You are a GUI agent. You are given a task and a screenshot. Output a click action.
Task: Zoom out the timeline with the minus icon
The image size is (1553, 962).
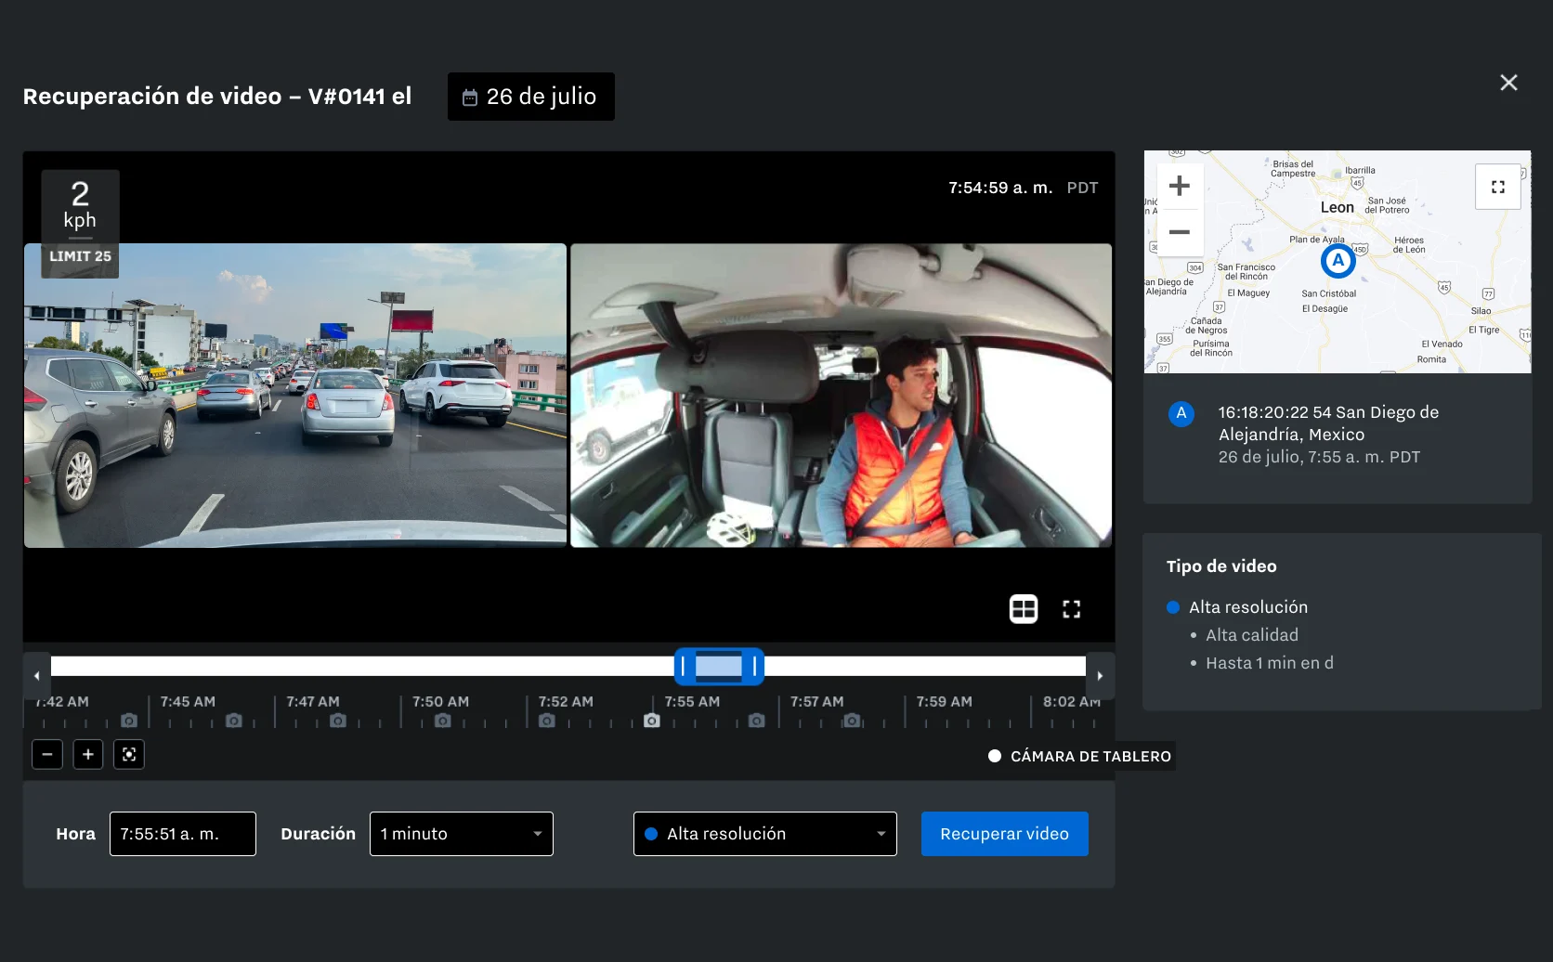(x=47, y=754)
